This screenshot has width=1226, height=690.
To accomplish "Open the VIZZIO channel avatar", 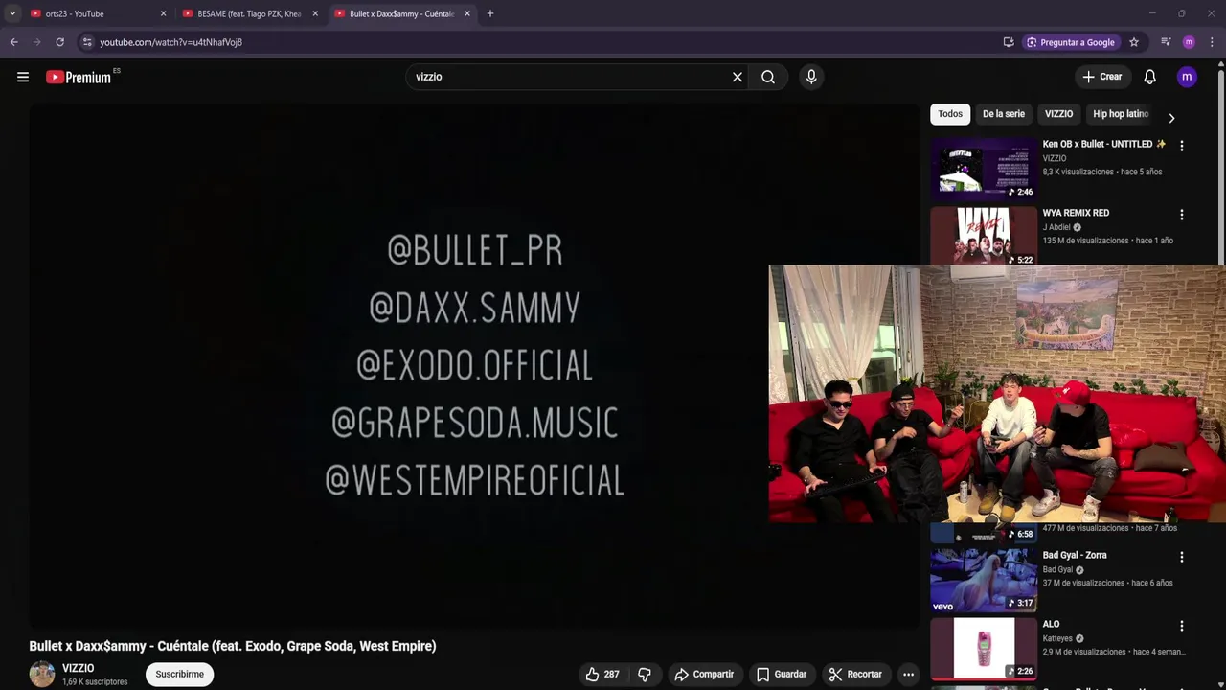I will point(42,674).
